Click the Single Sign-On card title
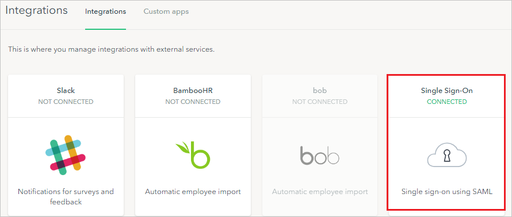Screen dimensions: 512x217 (446, 91)
